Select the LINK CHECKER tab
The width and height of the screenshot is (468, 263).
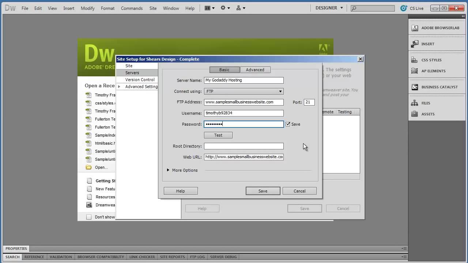[142, 257]
